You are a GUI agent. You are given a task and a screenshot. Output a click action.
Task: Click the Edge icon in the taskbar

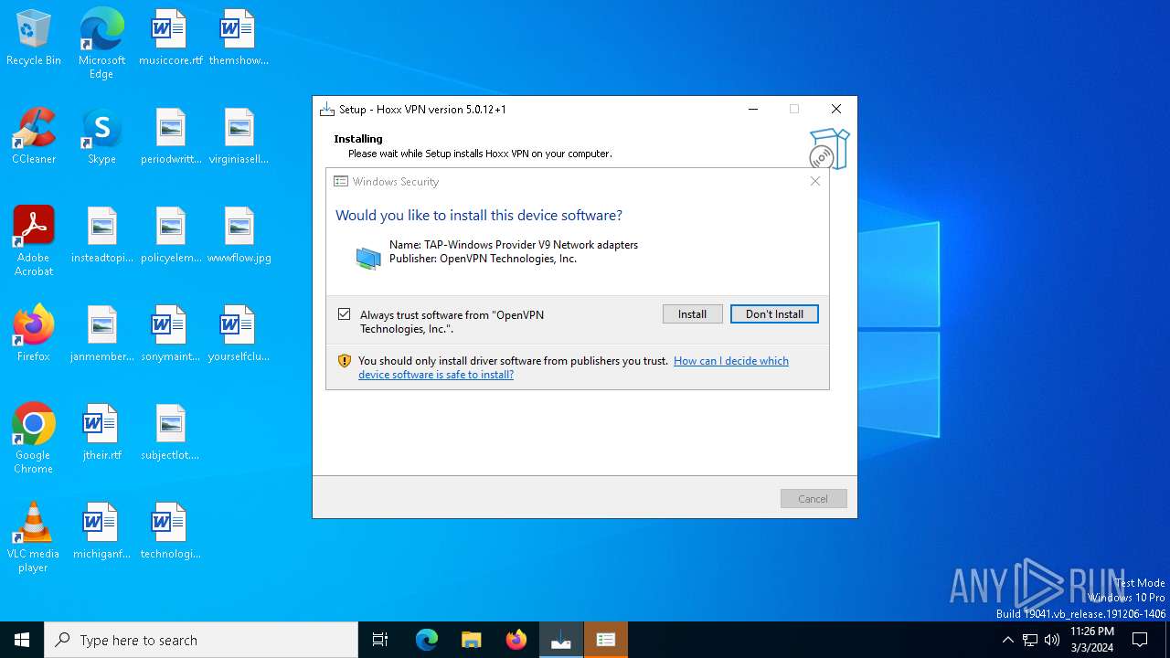[x=427, y=640]
